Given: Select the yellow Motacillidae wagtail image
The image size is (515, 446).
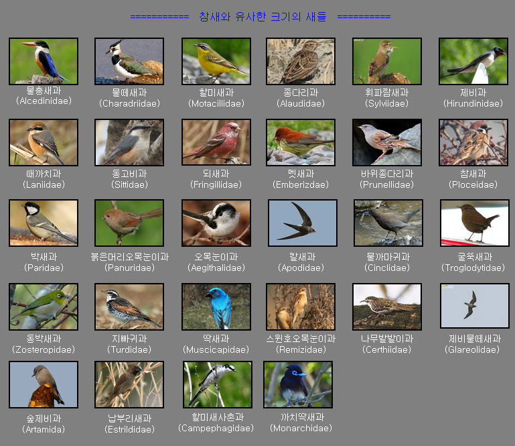Looking at the screenshot, I should click(216, 61).
